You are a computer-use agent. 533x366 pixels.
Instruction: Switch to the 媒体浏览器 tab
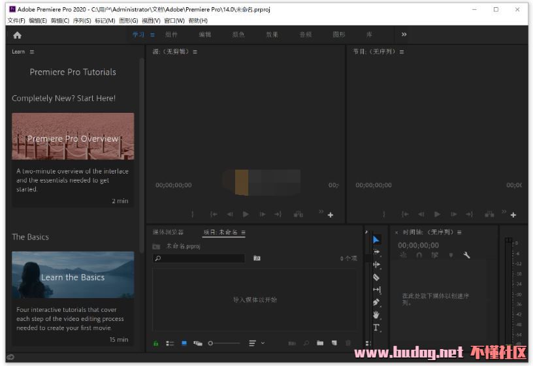pyautogui.click(x=169, y=232)
